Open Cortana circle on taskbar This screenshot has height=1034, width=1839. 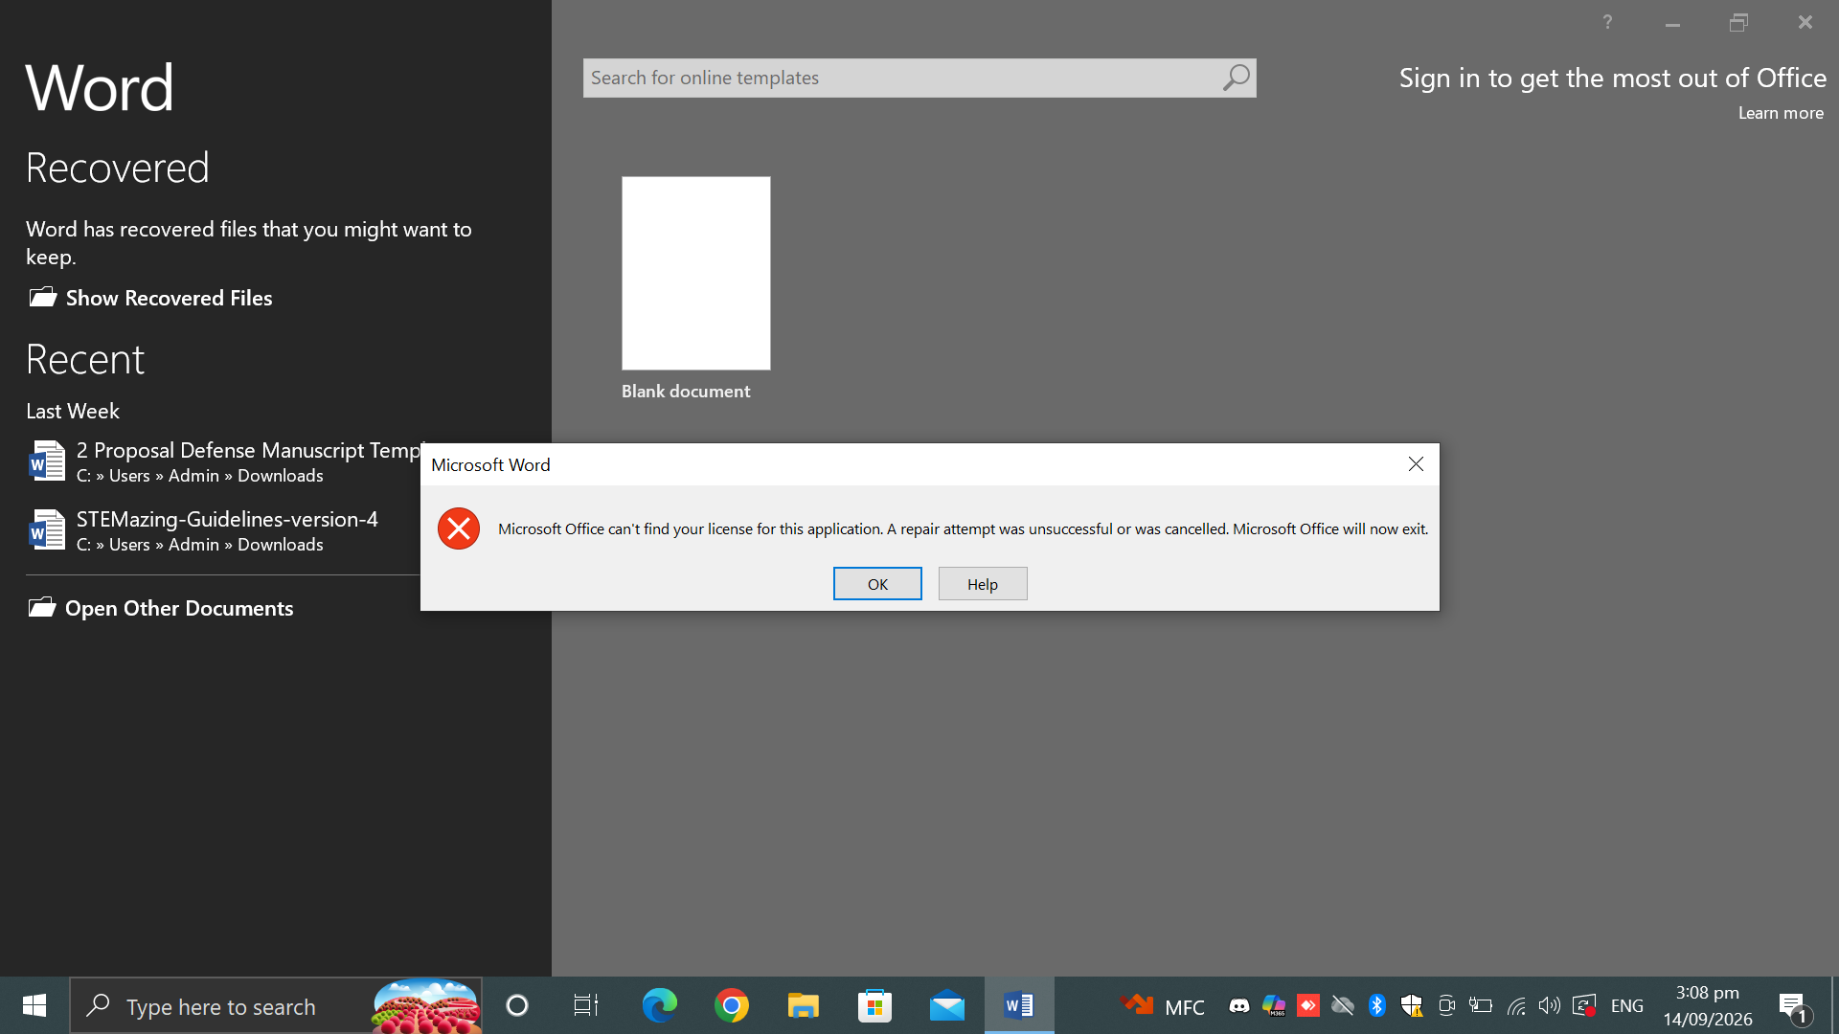click(x=517, y=1005)
